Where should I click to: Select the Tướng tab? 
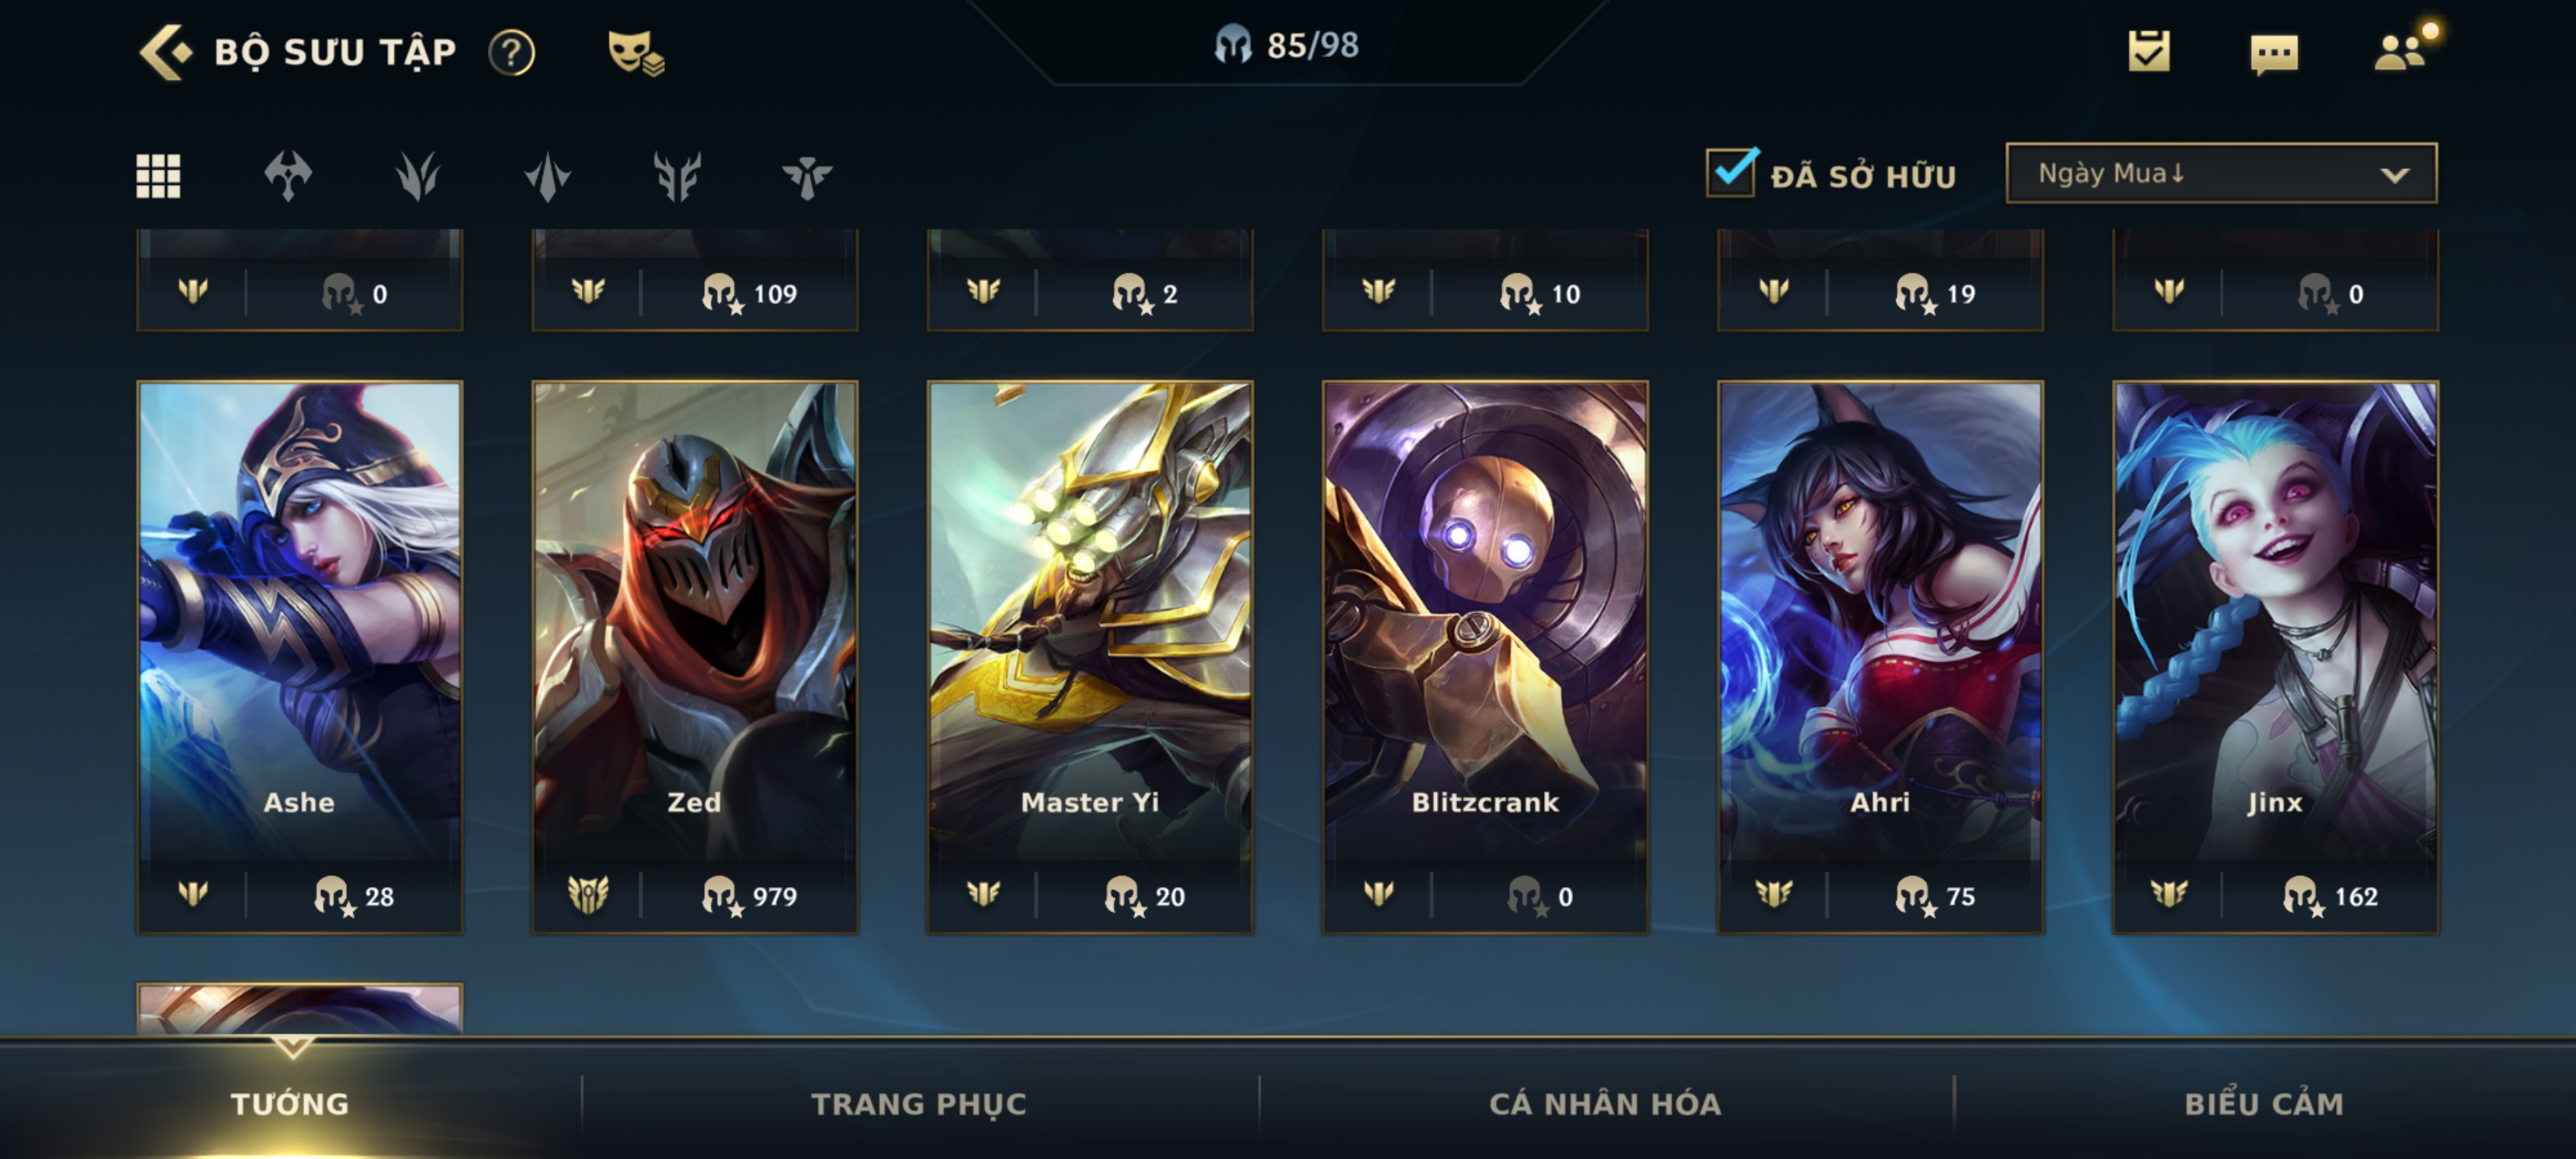point(290,1103)
